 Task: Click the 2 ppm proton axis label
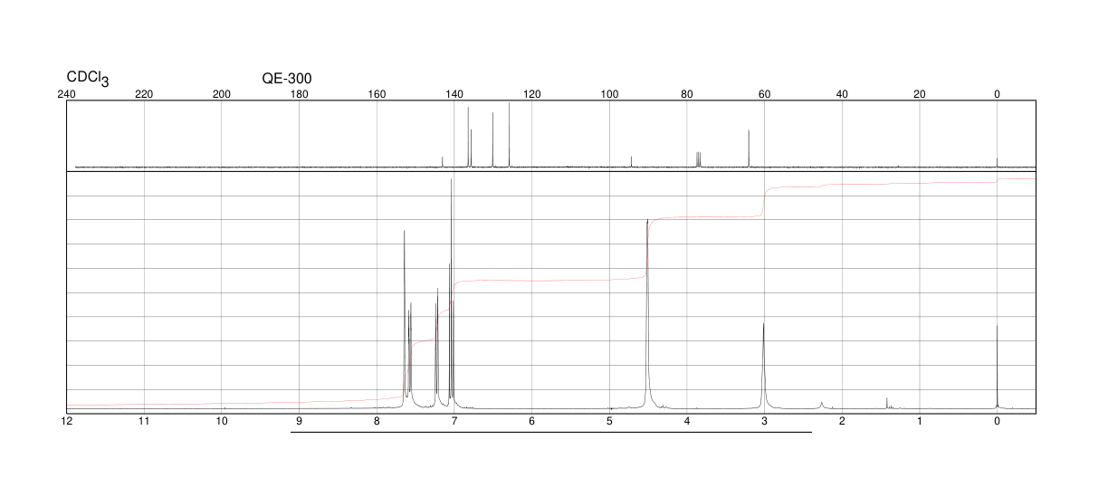(842, 421)
